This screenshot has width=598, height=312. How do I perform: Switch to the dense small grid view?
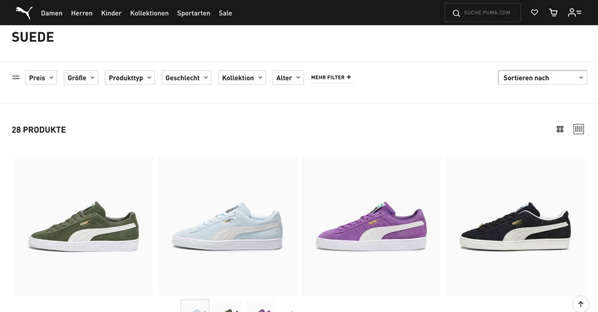[x=578, y=129]
